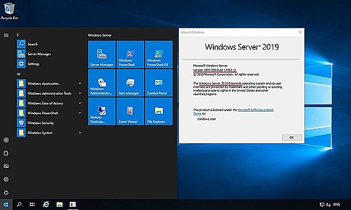The image size is (351, 210).
Task: Open the Remote Desktop tile
Action: click(102, 111)
